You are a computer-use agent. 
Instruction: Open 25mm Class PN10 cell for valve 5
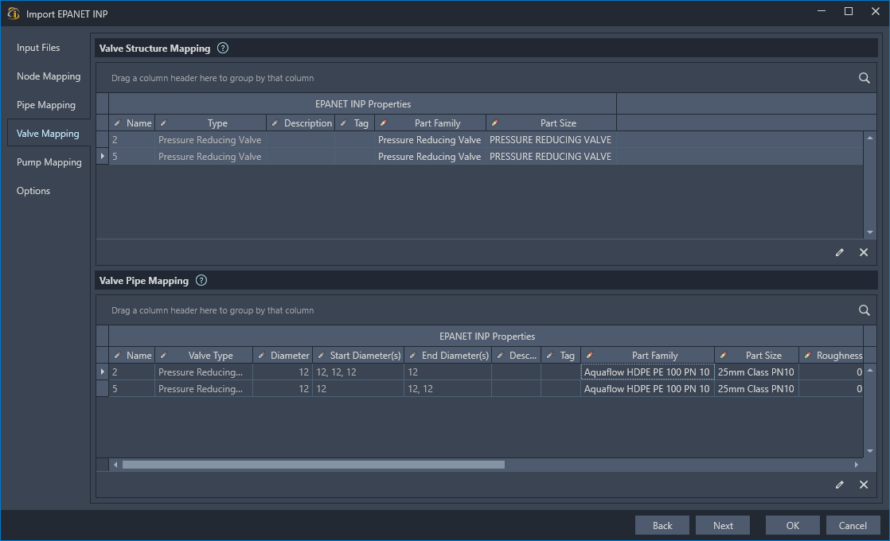coord(756,388)
